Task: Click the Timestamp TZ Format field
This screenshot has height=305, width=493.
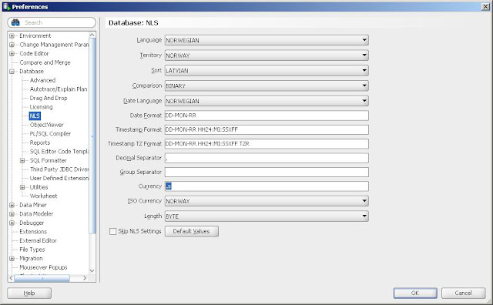Action: pyautogui.click(x=267, y=144)
